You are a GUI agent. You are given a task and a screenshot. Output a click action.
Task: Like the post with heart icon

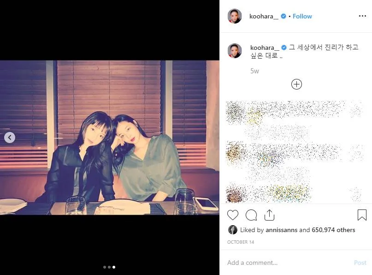point(232,215)
